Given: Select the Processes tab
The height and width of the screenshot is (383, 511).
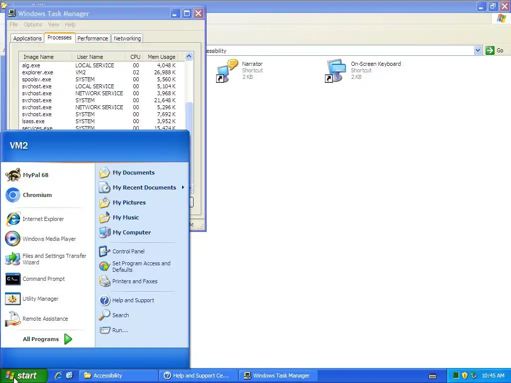Looking at the screenshot, I should click(x=59, y=38).
